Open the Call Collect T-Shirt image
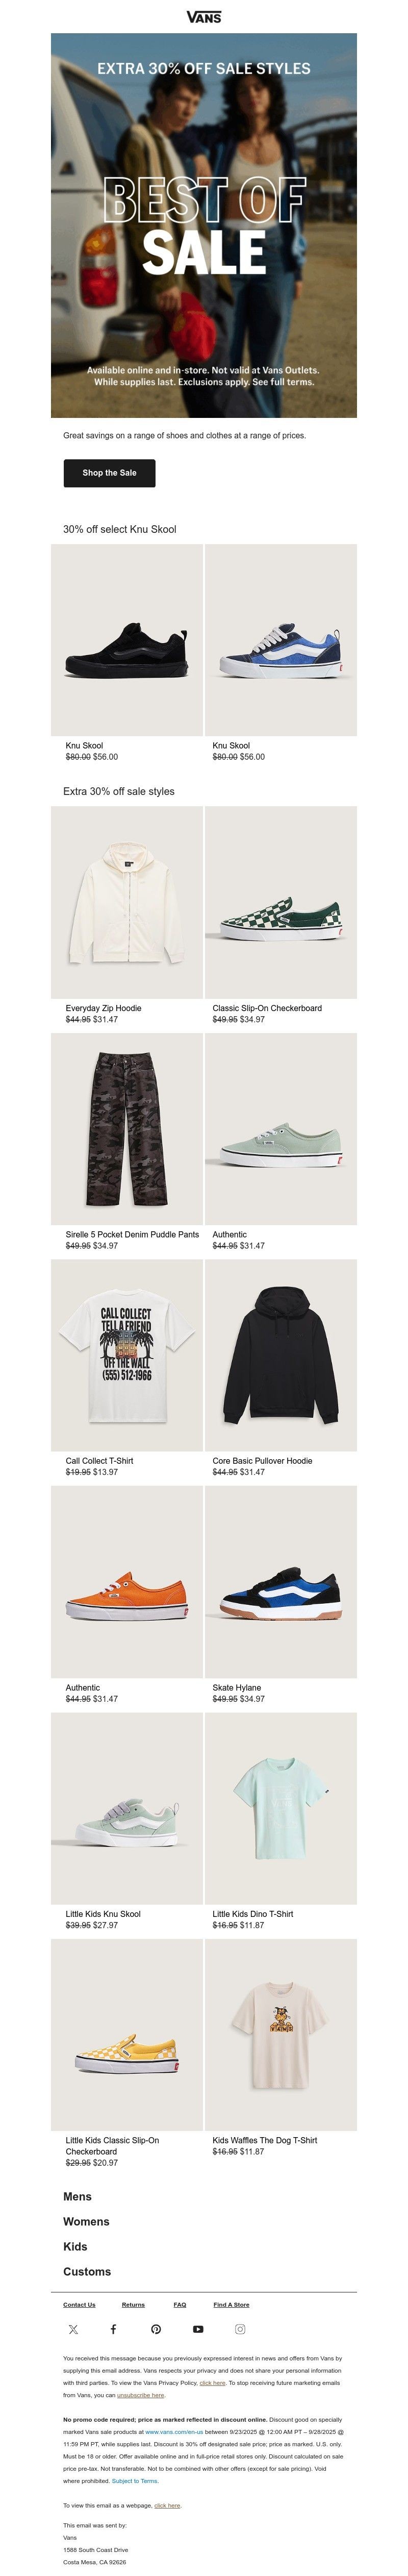 point(126,1355)
